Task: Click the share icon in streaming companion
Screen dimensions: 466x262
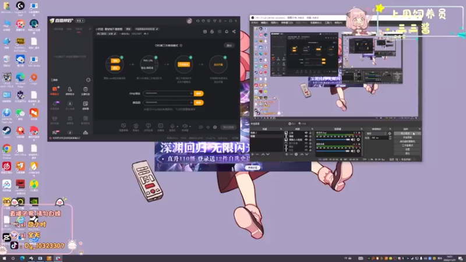Action: 234,31
